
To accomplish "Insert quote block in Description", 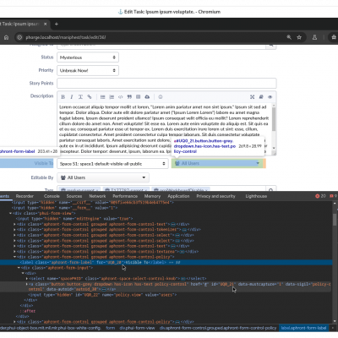I will [129, 97].
